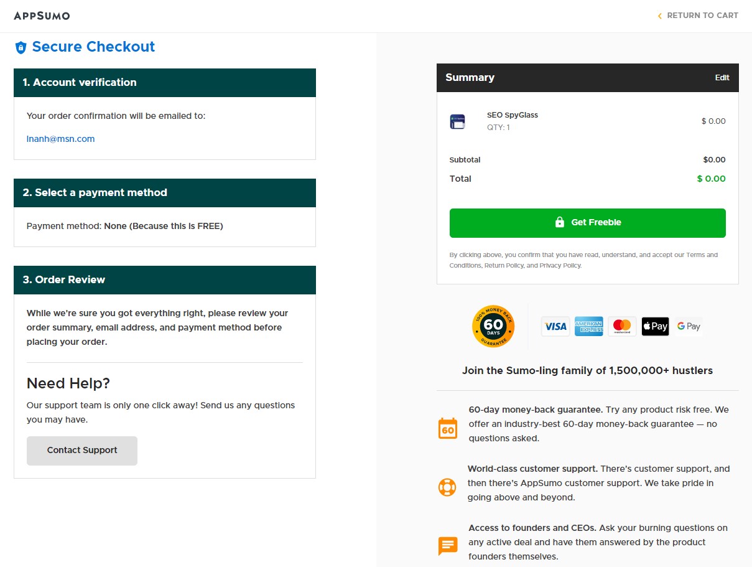Click the 60-day money-back guarantee paragraph
Image resolution: width=752 pixels, height=567 pixels.
click(x=598, y=424)
